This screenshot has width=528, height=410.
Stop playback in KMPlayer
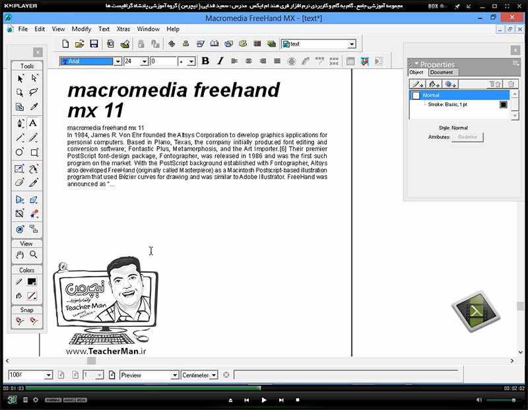pyautogui.click(x=298, y=400)
